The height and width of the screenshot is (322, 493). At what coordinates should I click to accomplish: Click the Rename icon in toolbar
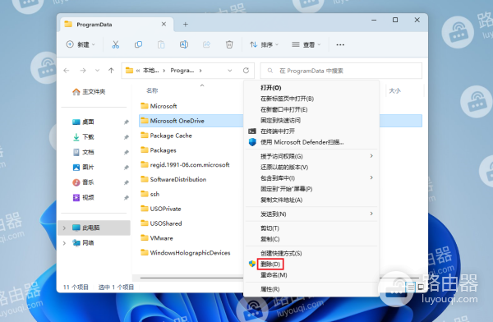coord(183,44)
